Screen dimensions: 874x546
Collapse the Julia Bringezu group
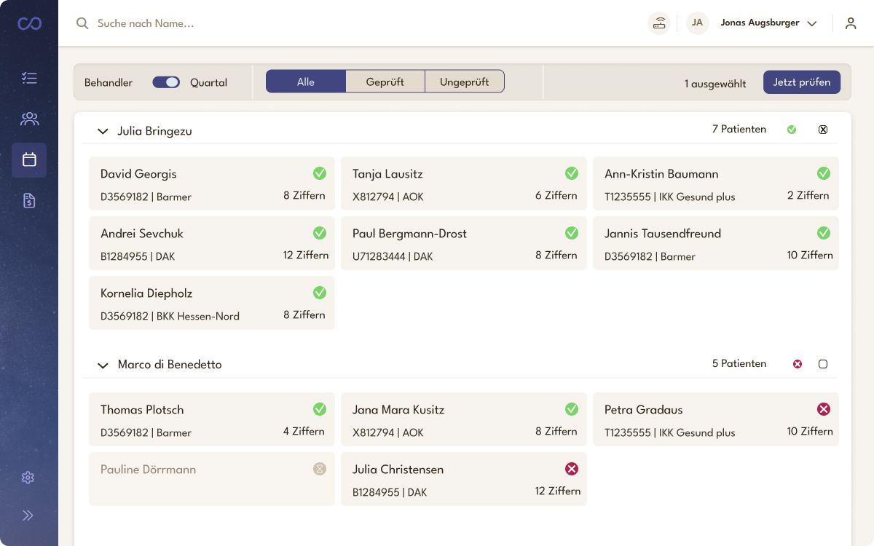103,131
